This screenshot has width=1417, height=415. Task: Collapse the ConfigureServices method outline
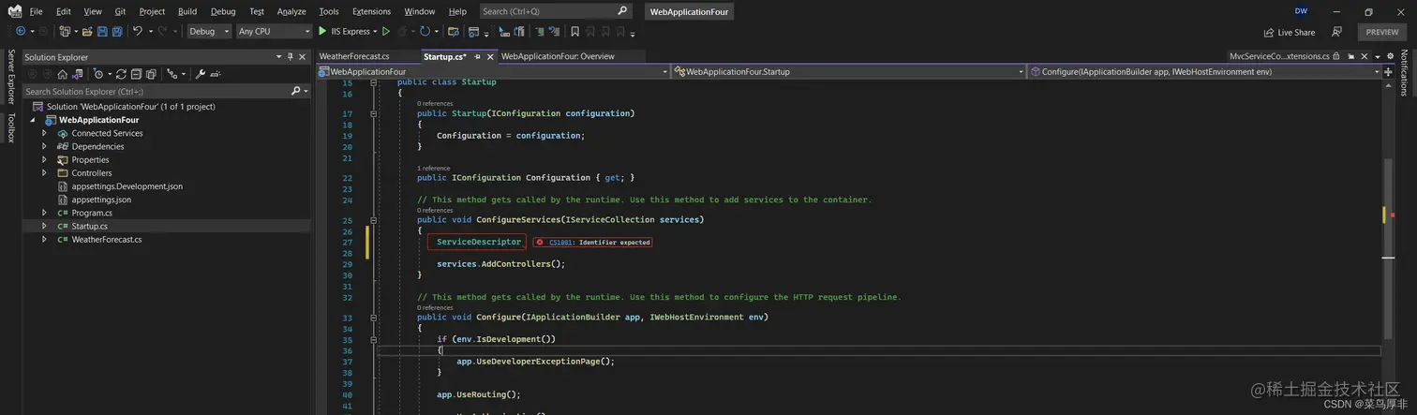click(374, 220)
